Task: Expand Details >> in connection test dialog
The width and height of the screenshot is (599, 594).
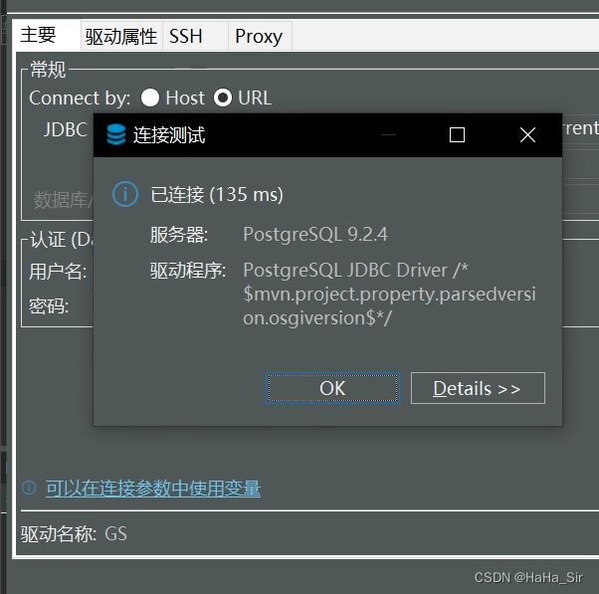Action: pos(478,388)
